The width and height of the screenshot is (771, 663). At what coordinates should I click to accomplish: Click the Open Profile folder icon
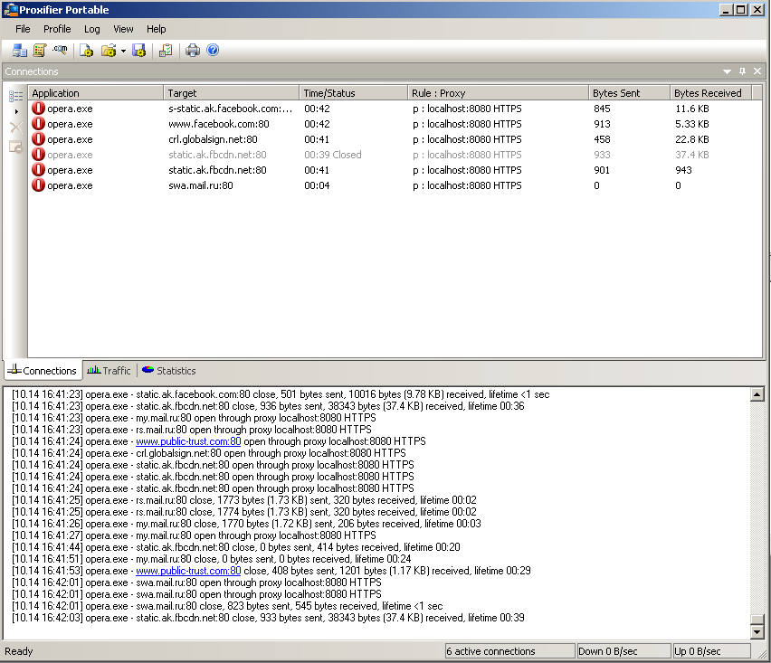point(109,50)
